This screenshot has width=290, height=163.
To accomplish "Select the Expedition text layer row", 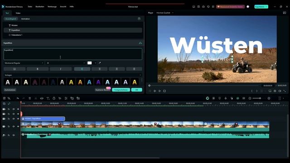I will click(x=73, y=30).
